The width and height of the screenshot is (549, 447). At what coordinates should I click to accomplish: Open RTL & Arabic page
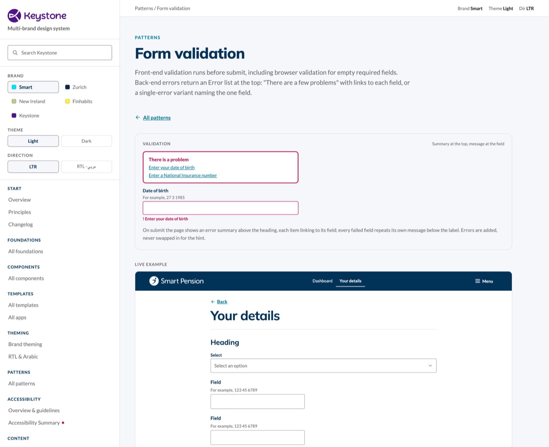click(23, 357)
